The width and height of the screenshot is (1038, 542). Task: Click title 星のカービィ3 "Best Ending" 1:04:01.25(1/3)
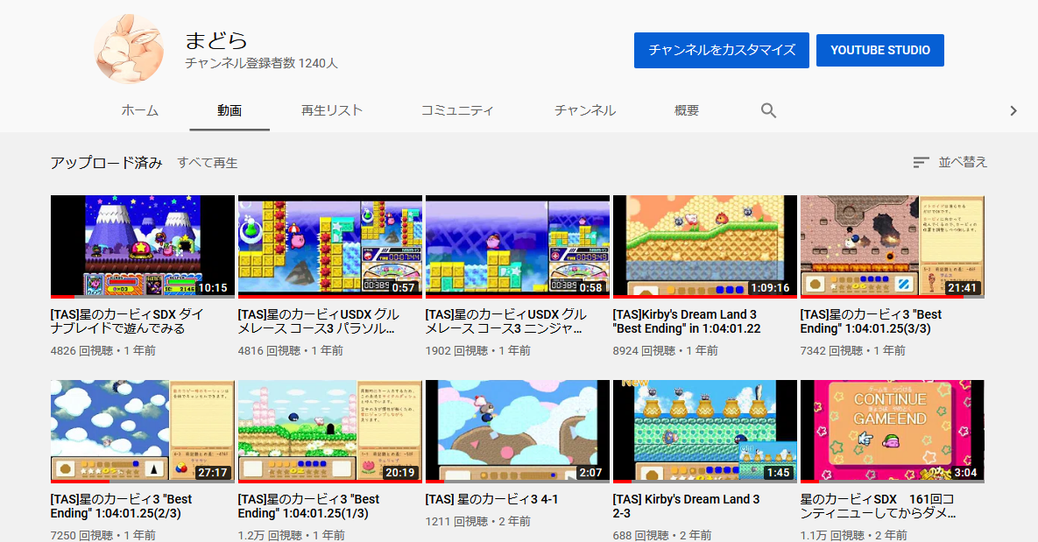[x=308, y=506]
